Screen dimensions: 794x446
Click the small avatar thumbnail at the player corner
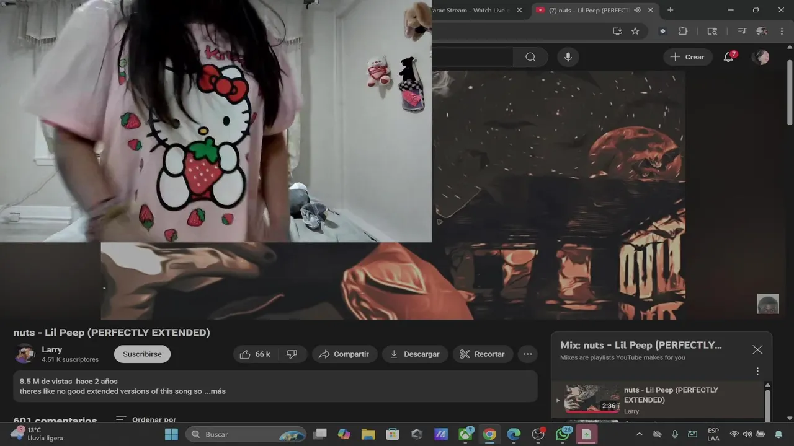(x=768, y=304)
